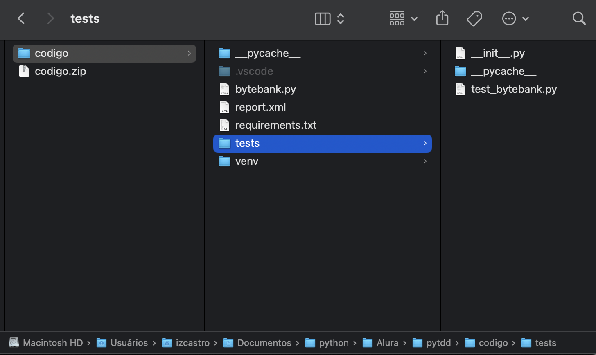Select the codigo.zip file name
Image resolution: width=596 pixels, height=355 pixels.
click(x=61, y=71)
